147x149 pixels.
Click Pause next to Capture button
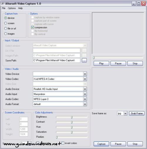118,144
